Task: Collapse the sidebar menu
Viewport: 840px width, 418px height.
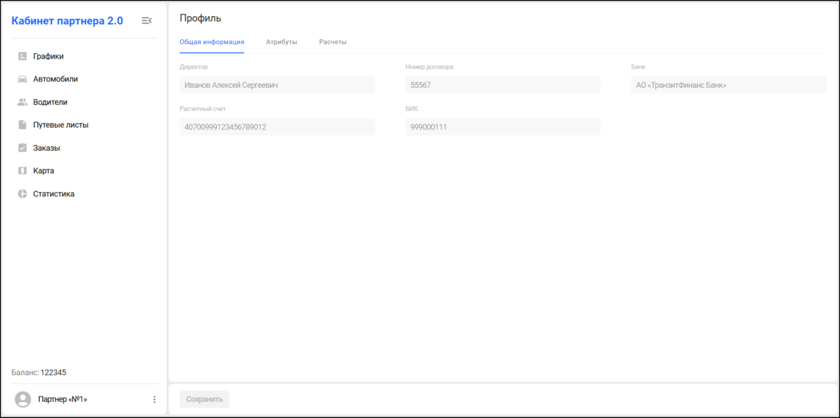Action: 146,21
